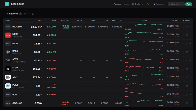Click the Test User label

pos(118,4)
